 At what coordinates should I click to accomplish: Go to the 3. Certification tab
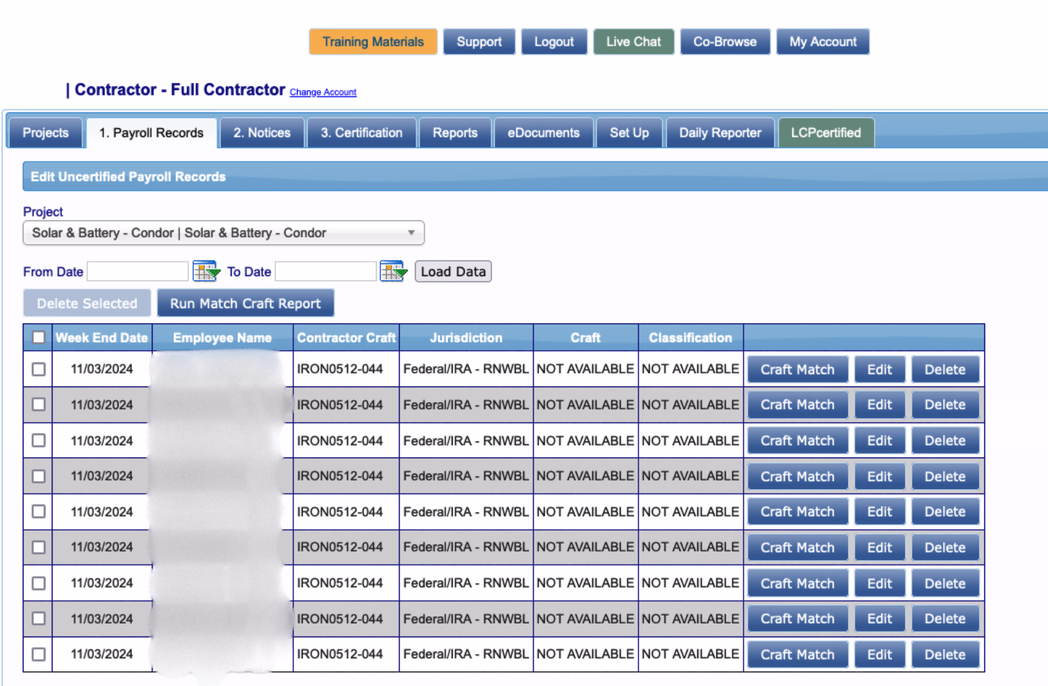click(361, 133)
